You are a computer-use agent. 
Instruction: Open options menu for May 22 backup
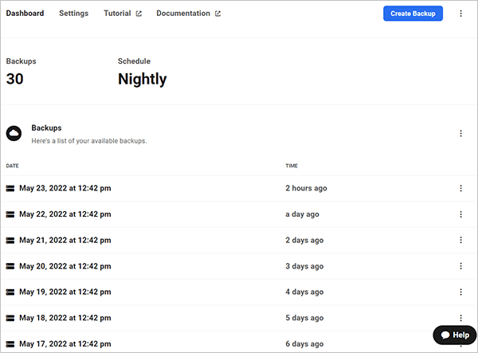point(460,214)
